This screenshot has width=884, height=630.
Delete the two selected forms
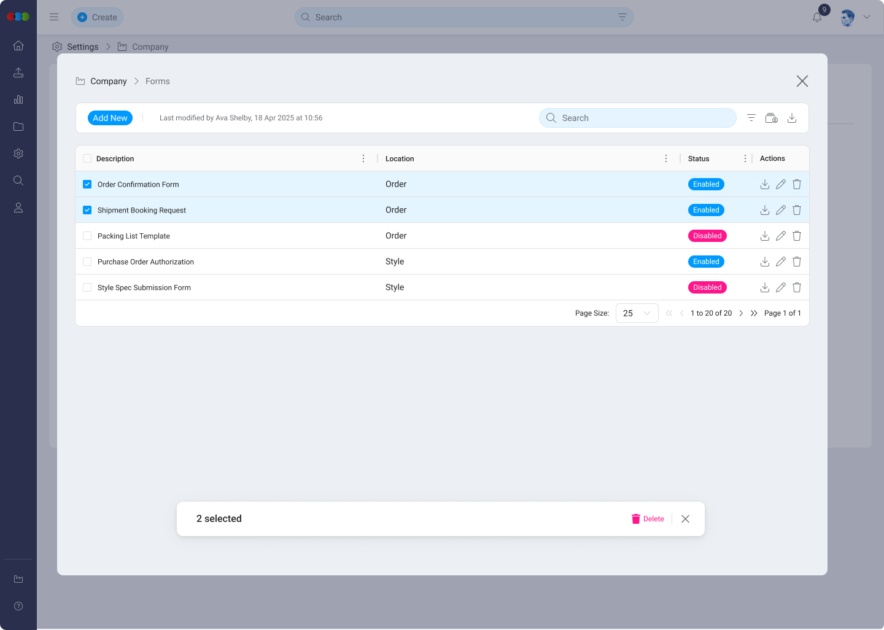[x=648, y=519]
